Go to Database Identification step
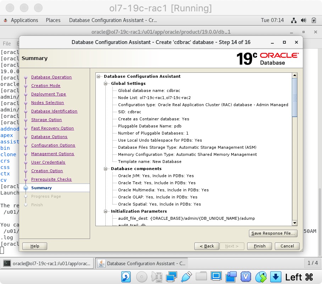 point(54,111)
